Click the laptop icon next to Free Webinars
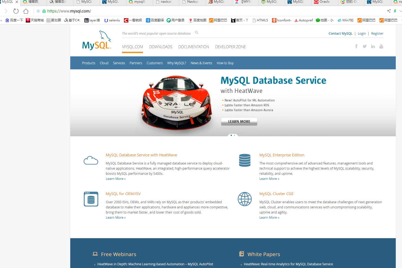 click(95, 254)
